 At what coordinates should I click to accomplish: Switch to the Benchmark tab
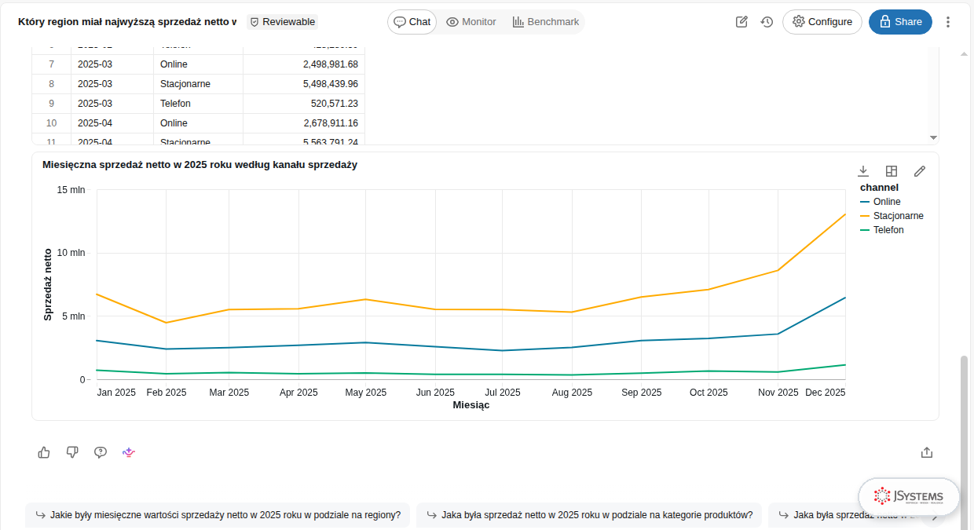[546, 22]
